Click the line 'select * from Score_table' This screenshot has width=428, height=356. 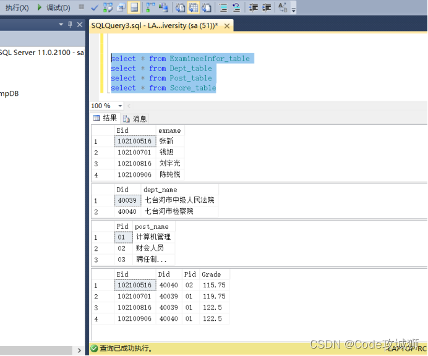(163, 88)
